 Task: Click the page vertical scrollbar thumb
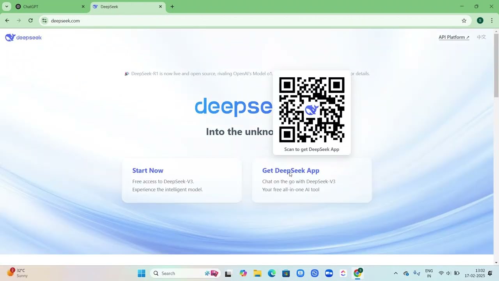coord(496,66)
